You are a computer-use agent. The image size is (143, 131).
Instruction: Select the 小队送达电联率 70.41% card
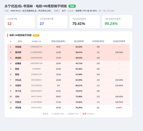tap(85, 22)
